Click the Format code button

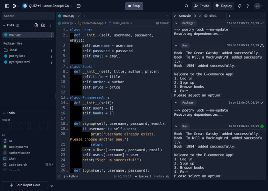[x=162, y=23]
